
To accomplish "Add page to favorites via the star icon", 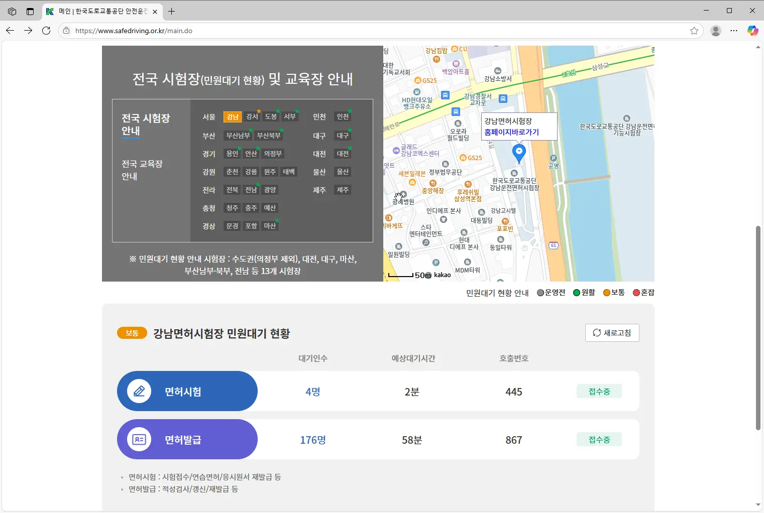I will (695, 31).
